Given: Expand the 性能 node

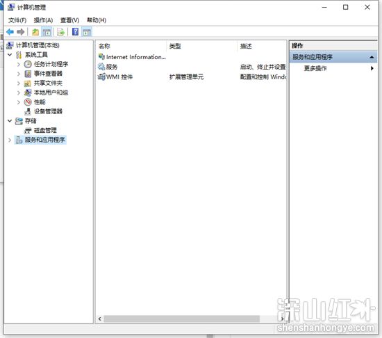Looking at the screenshot, I should click(x=19, y=102).
